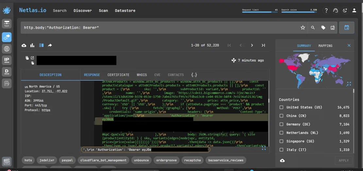Download results with cloud icon
363x171 pixels.
tap(24, 45)
